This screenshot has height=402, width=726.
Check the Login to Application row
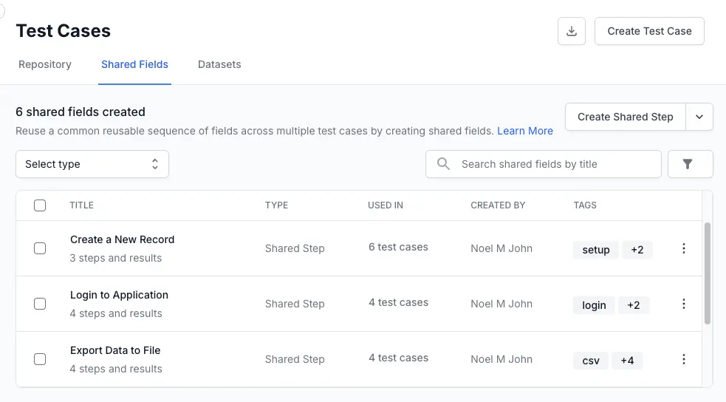point(40,304)
